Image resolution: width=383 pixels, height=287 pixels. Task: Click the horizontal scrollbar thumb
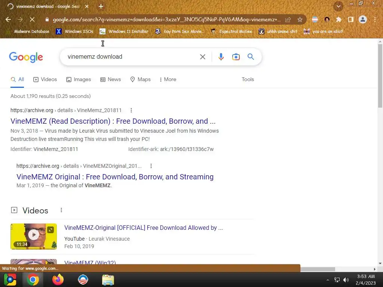(318, 269)
